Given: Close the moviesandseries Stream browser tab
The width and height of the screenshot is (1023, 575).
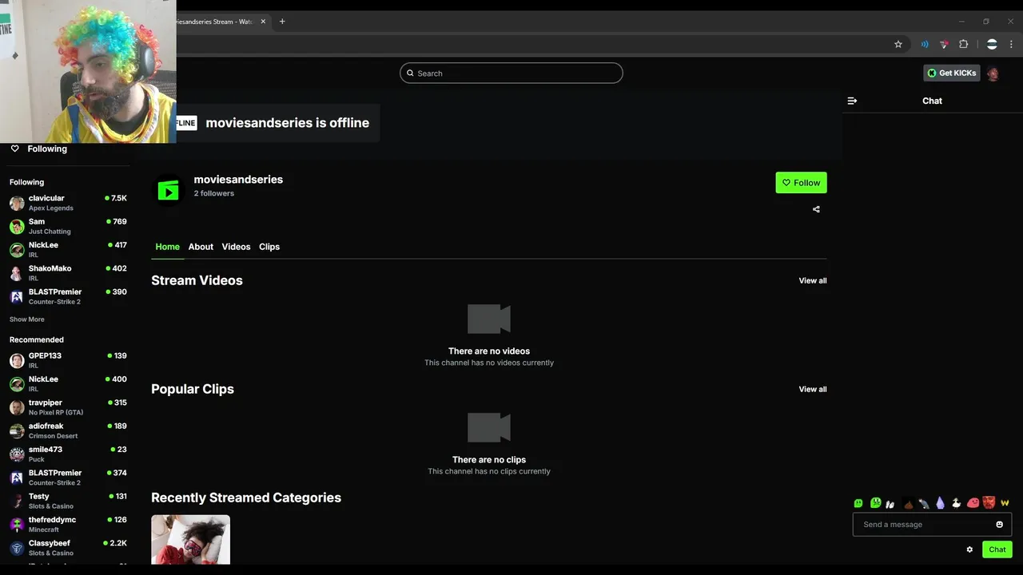Looking at the screenshot, I should click(263, 22).
